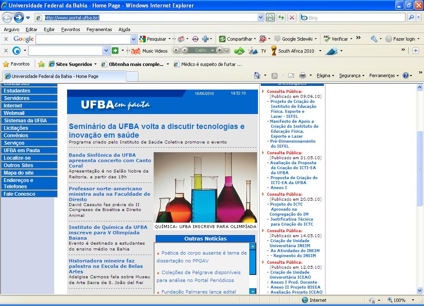Click the popup blocker icon on Google toolbar
Image resolution: width=424 pixels, height=306 pixels.
click(x=263, y=39)
